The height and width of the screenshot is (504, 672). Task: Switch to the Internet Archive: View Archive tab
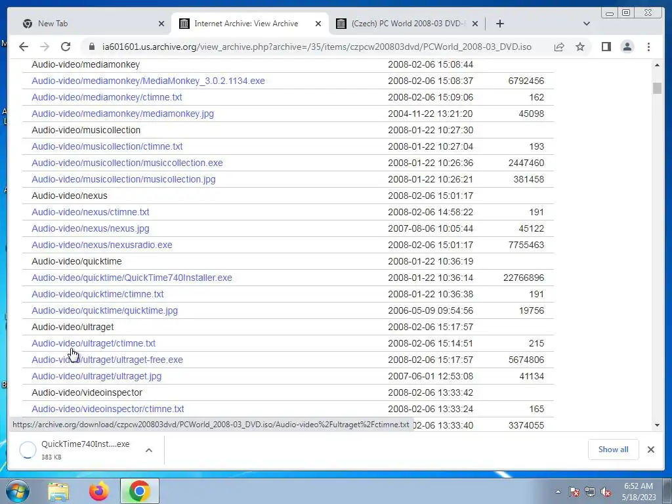pos(250,24)
